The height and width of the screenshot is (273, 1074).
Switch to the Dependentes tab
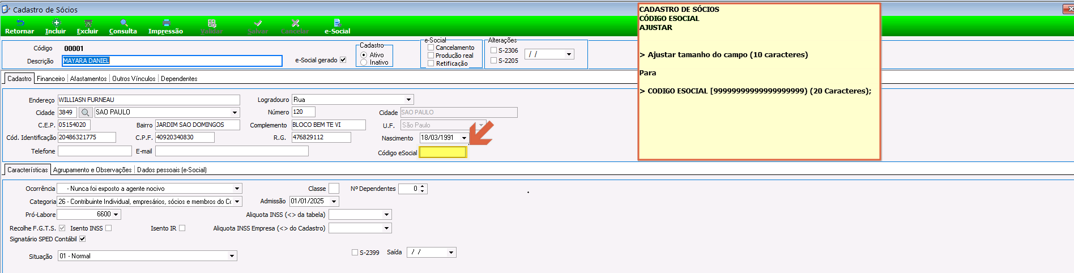(x=179, y=79)
